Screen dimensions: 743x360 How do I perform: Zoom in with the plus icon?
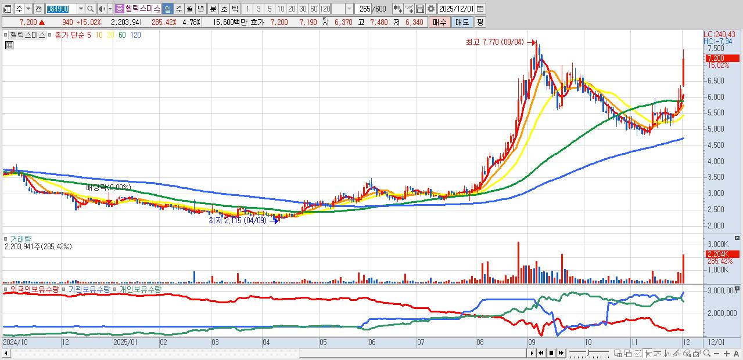tap(727, 353)
